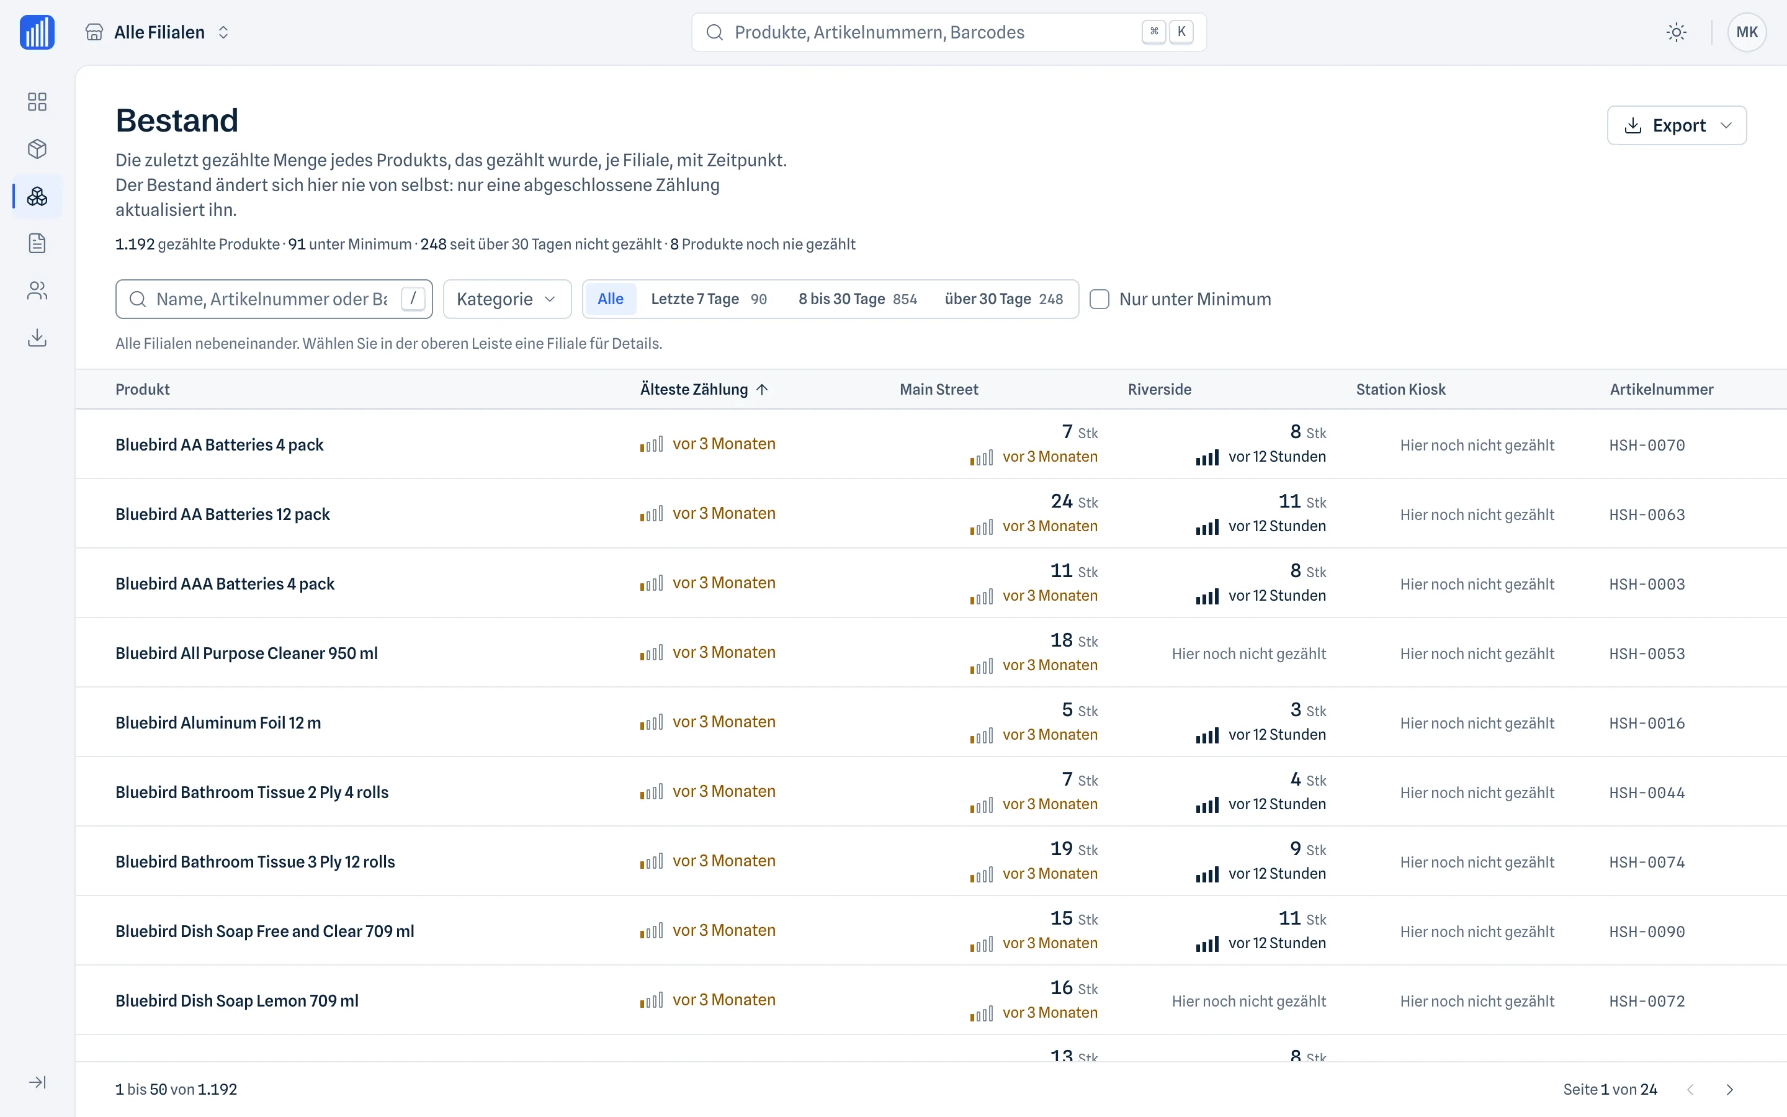Click the magnifier icon in top search
The height and width of the screenshot is (1117, 1787).
pos(714,32)
